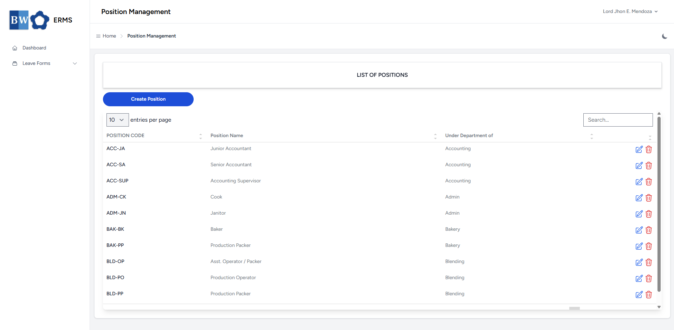Click the Senior Accountant name cell

point(231,165)
